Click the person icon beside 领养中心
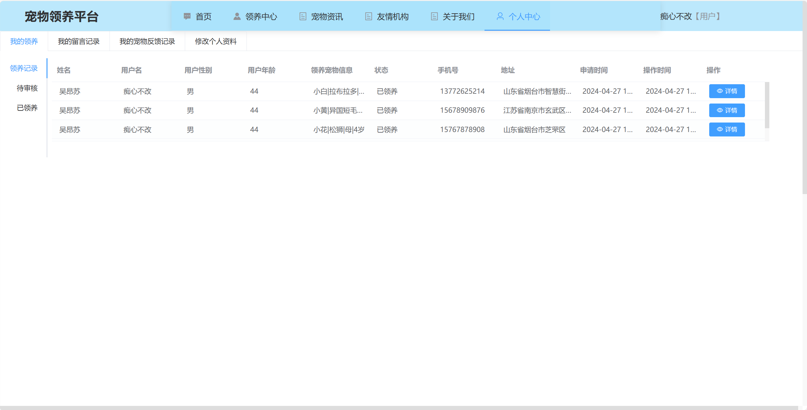 click(x=237, y=16)
